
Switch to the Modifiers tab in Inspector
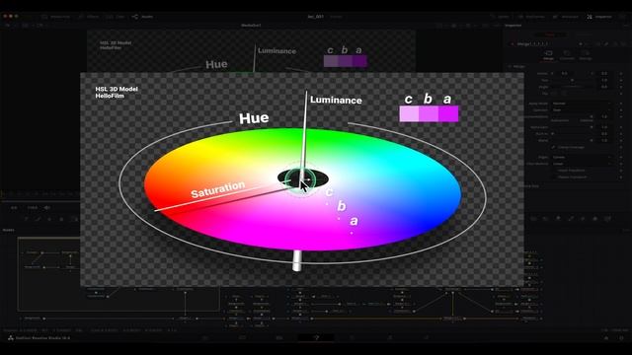584,35
